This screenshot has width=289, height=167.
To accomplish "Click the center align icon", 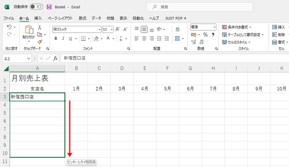I will [x=144, y=38].
